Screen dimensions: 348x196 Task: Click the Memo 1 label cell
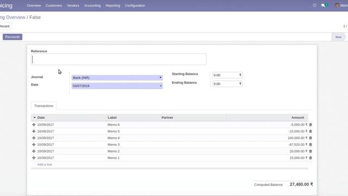[x=114, y=158]
